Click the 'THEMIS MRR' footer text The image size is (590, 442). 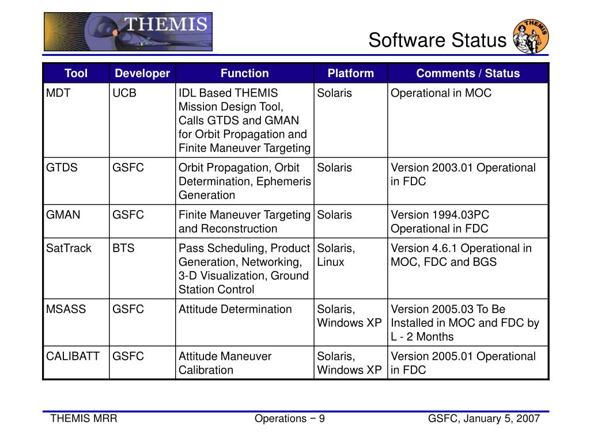pyautogui.click(x=84, y=418)
